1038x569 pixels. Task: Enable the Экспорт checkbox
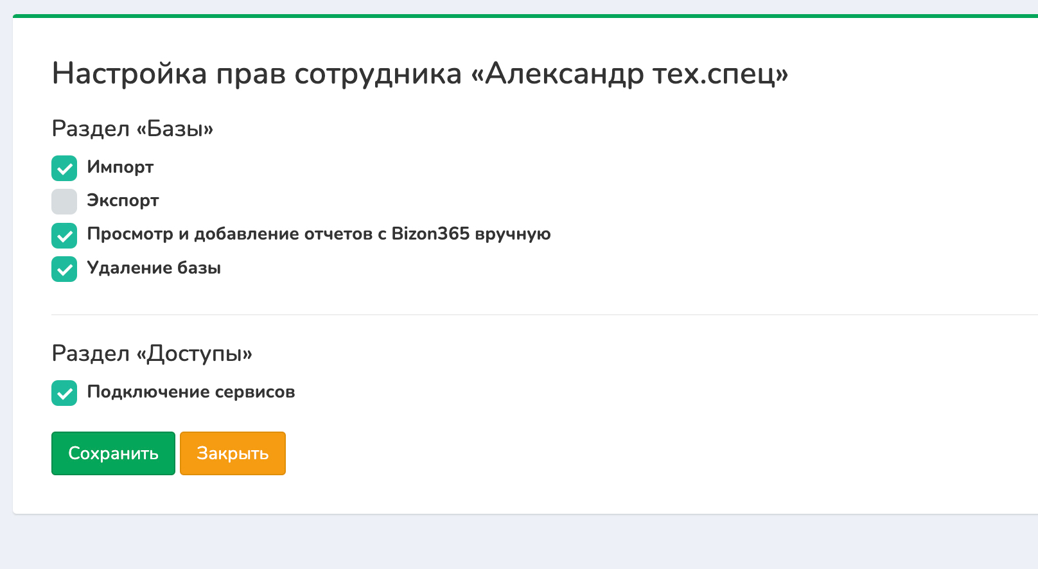64,202
